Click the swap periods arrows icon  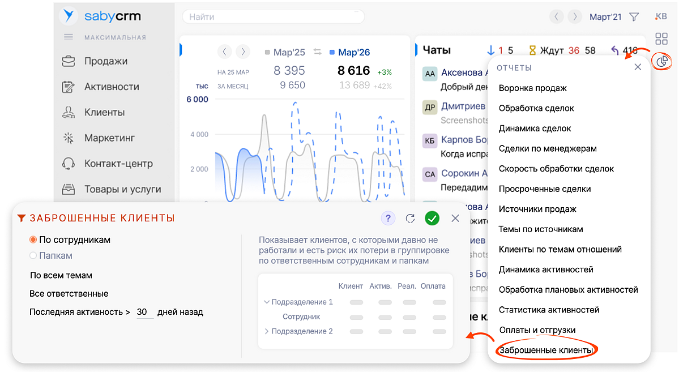click(317, 52)
